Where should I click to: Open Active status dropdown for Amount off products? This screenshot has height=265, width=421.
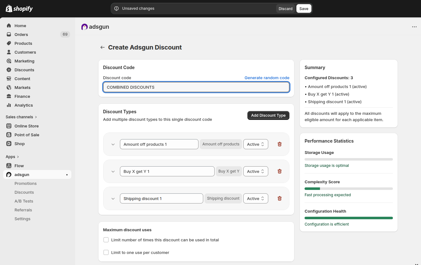coord(256,144)
